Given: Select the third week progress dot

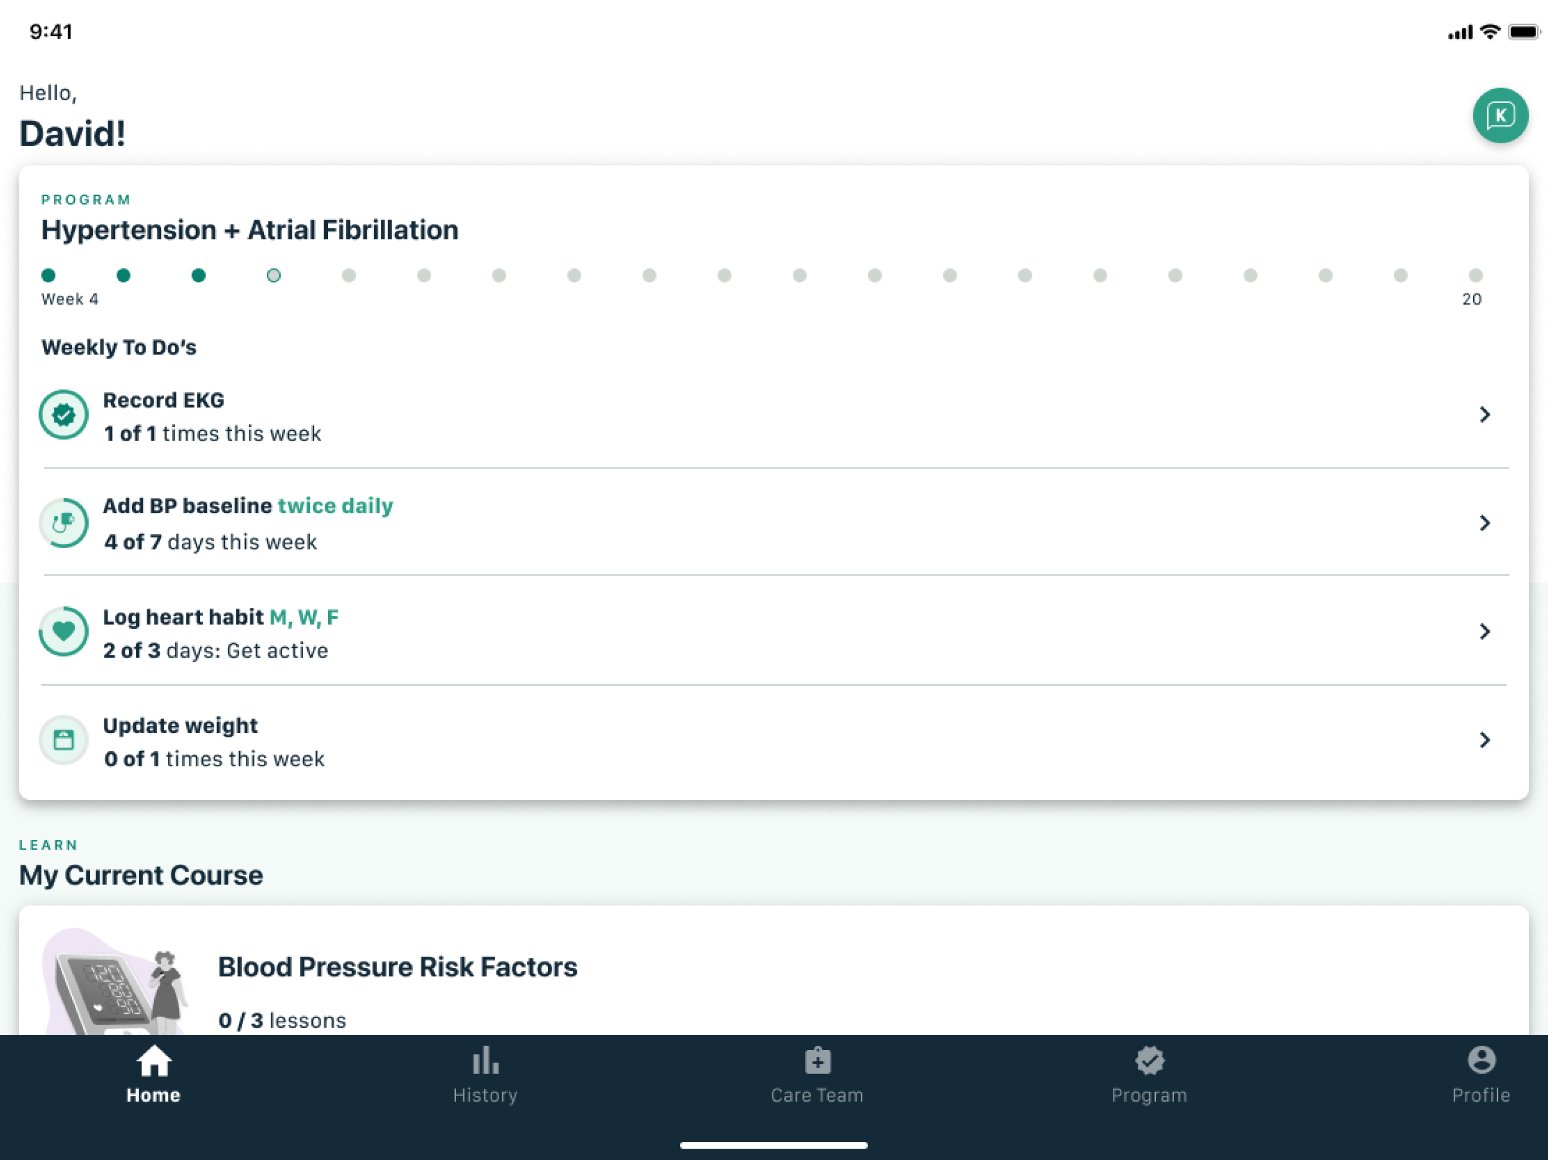Looking at the screenshot, I should (199, 275).
